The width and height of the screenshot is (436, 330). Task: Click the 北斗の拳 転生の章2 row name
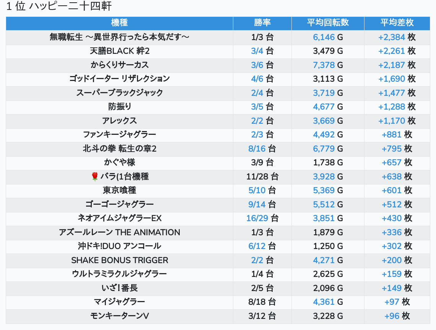[119, 149]
